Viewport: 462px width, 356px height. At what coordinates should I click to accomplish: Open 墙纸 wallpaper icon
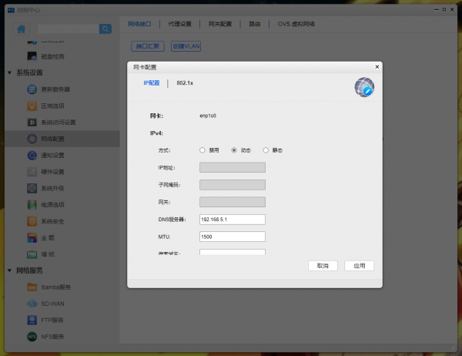[32, 254]
